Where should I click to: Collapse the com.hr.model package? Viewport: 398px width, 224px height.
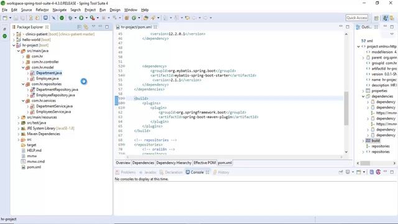click(x=23, y=68)
